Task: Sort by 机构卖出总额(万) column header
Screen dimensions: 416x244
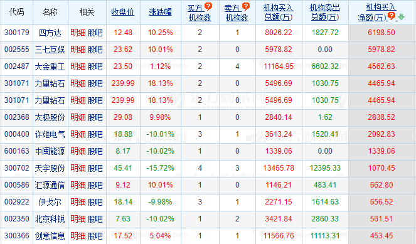Action: pos(325,12)
